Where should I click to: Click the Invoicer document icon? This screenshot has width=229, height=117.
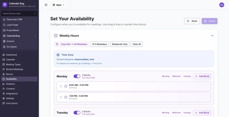click(x=4, y=41)
